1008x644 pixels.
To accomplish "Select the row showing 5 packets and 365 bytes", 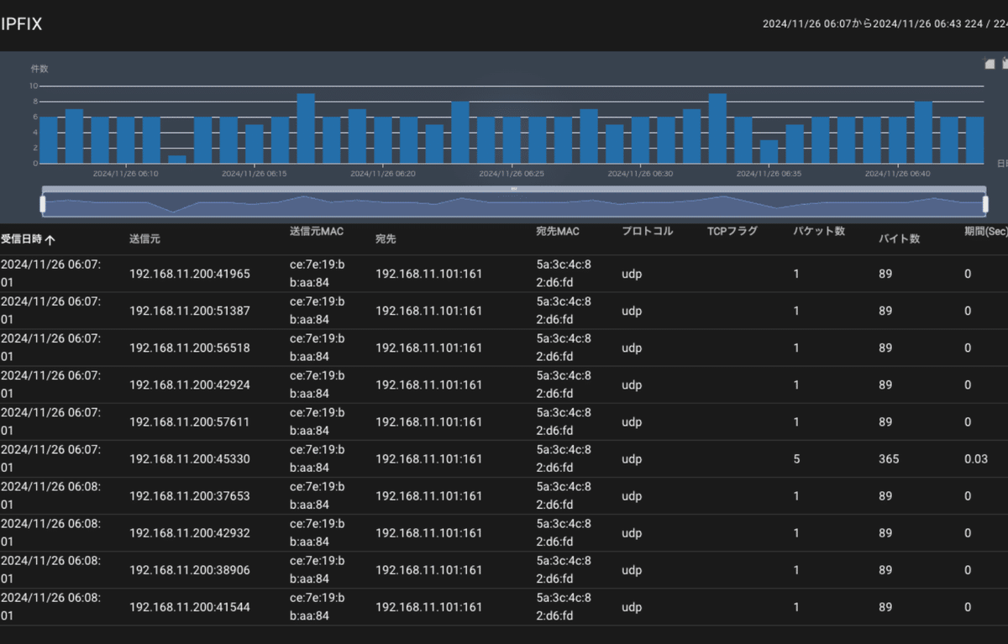I will click(504, 458).
